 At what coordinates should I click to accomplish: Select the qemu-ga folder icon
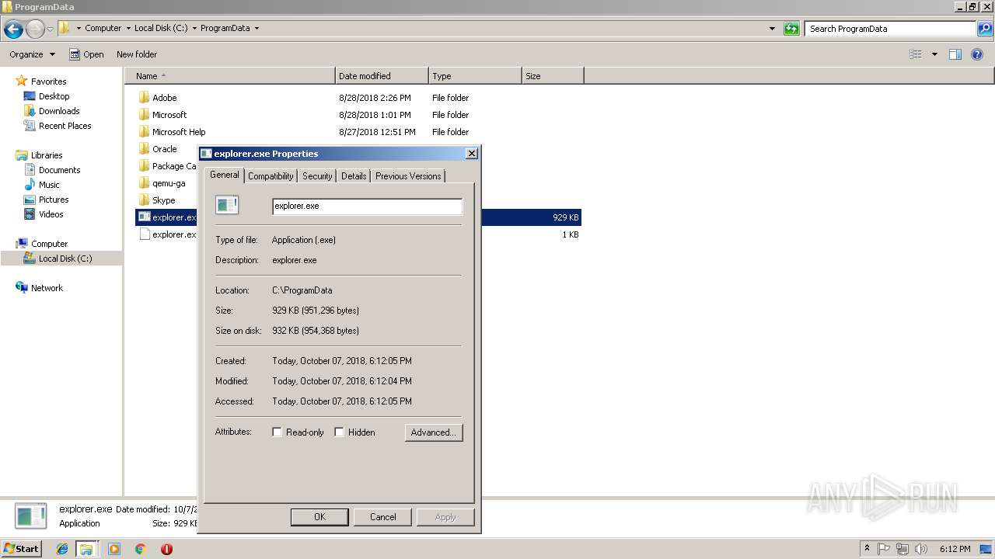tap(144, 183)
